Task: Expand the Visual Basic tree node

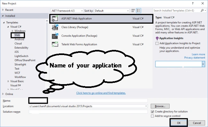Action: [x=8, y=81]
